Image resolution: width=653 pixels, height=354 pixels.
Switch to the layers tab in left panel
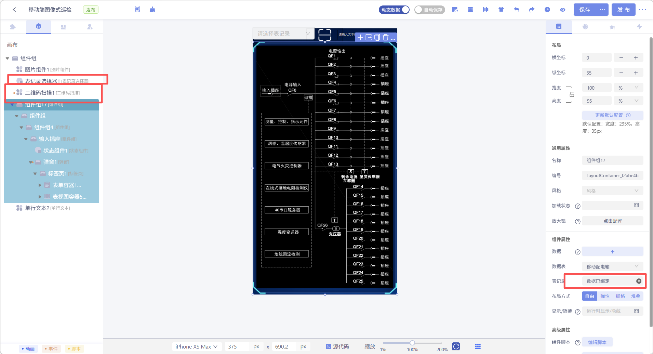pos(38,26)
